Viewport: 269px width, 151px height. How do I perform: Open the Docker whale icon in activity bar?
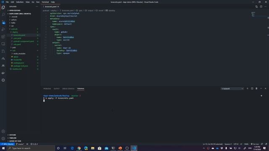3,73
